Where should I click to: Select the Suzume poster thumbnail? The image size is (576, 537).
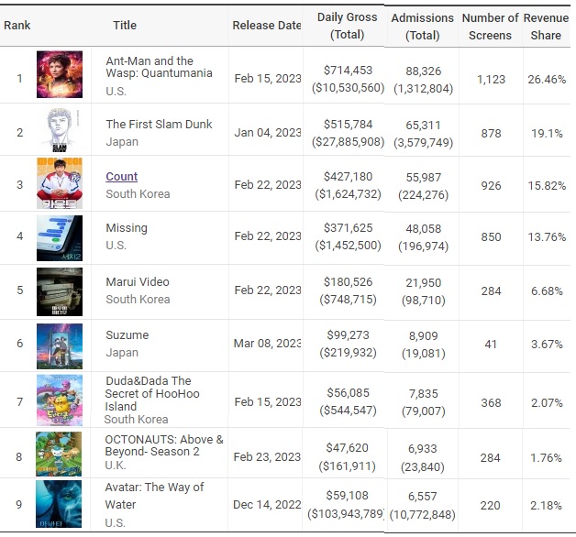(x=60, y=346)
